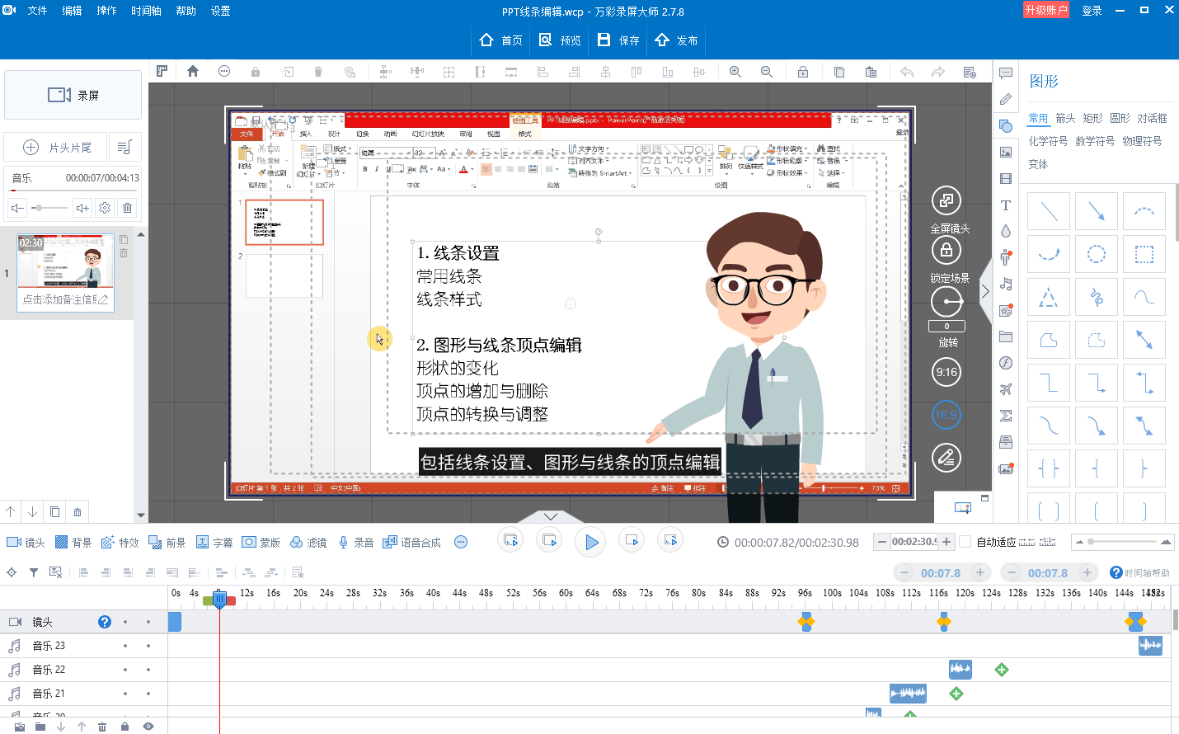1179x734 pixels.
Task: Add 录音 recording via microphone icon
Action: coord(355,543)
